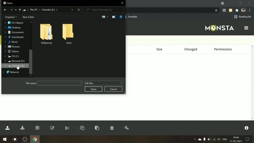This screenshot has height=143, width=254.
Task: Click the navigation pane scrollbar
Action: 31,62
